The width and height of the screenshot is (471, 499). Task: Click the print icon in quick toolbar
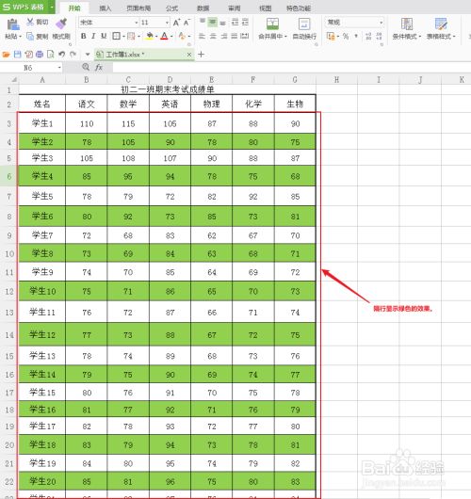tap(40, 55)
